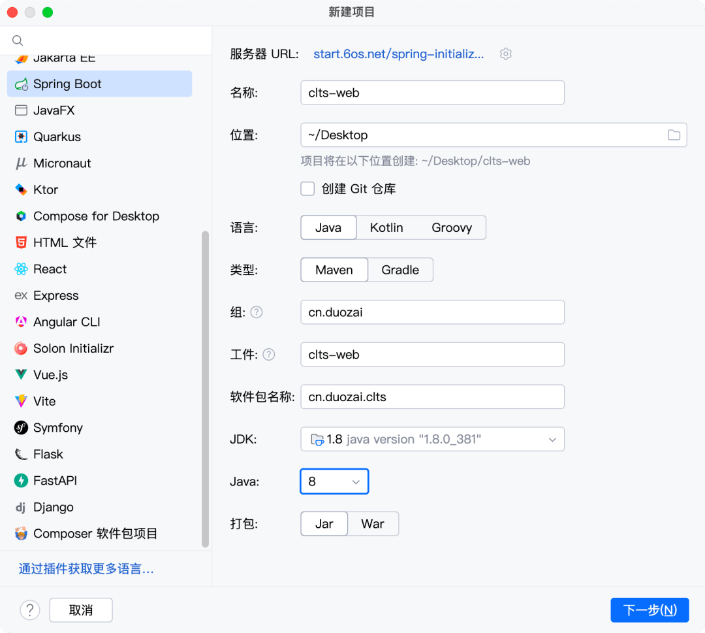Select Solon Initializr project type
The image size is (705, 633).
(99, 348)
